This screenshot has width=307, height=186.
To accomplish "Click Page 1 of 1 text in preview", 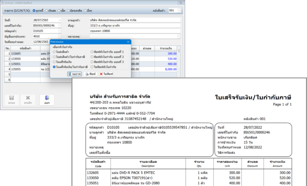I will pos(282,104).
